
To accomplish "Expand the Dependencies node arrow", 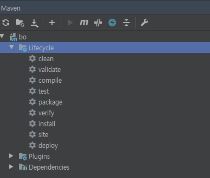I will [x=11, y=167].
